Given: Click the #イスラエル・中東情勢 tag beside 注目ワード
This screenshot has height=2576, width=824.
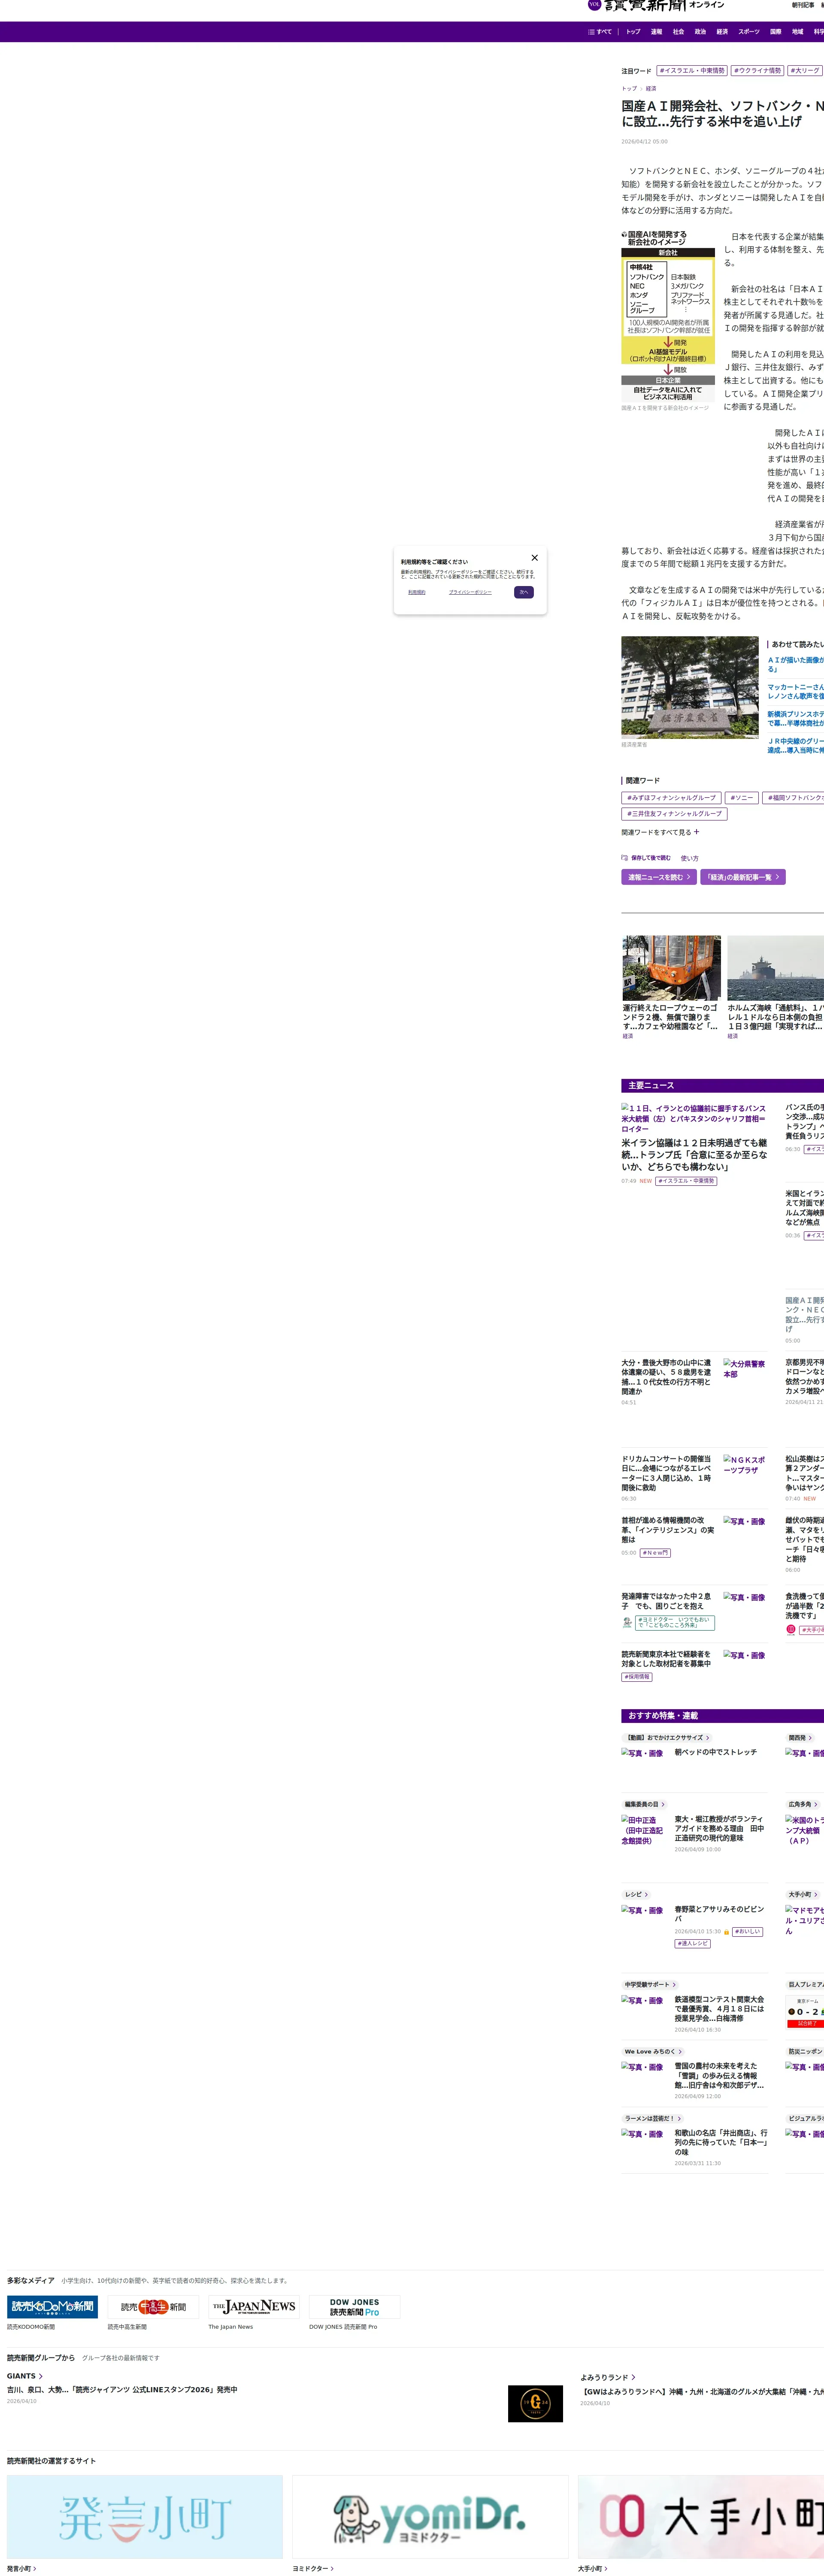Looking at the screenshot, I should pyautogui.click(x=692, y=71).
